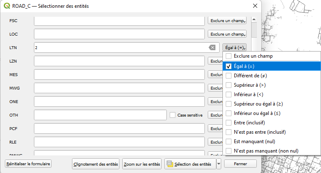Close the Sélectionner des entités dialog

click(255, 6)
